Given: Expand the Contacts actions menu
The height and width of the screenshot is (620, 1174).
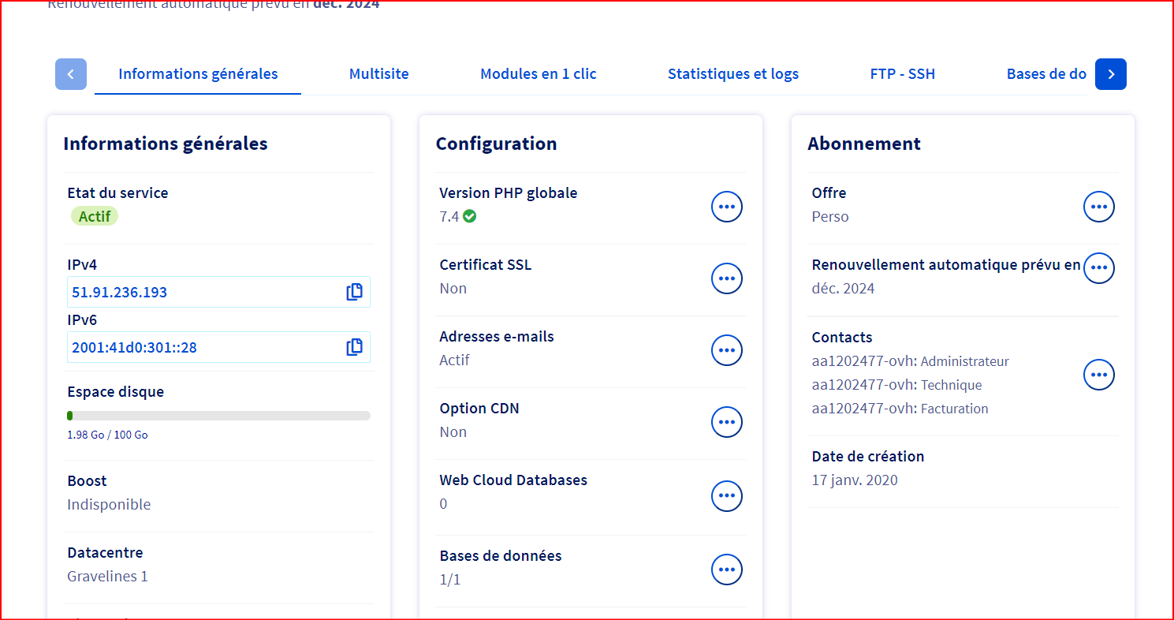Looking at the screenshot, I should click(x=1099, y=375).
